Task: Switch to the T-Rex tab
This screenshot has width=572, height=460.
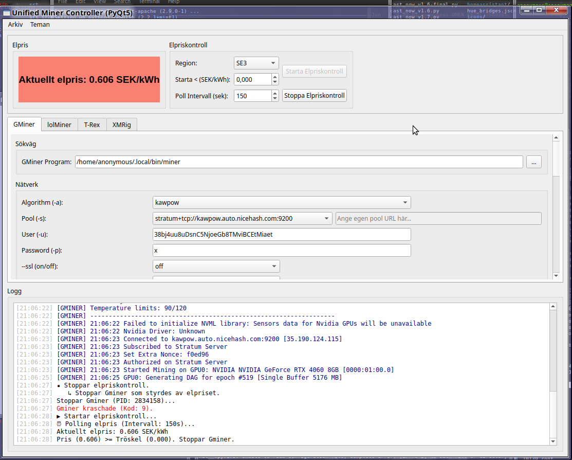Action: pyautogui.click(x=92, y=125)
